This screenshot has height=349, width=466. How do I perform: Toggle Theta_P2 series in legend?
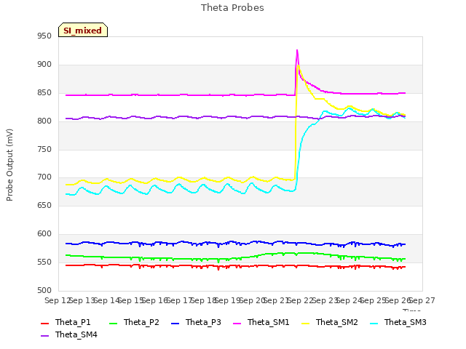(134, 322)
